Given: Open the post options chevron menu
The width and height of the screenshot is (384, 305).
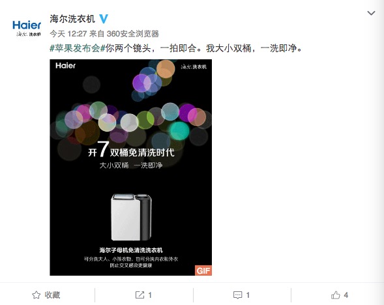Looking at the screenshot, I should click(371, 13).
